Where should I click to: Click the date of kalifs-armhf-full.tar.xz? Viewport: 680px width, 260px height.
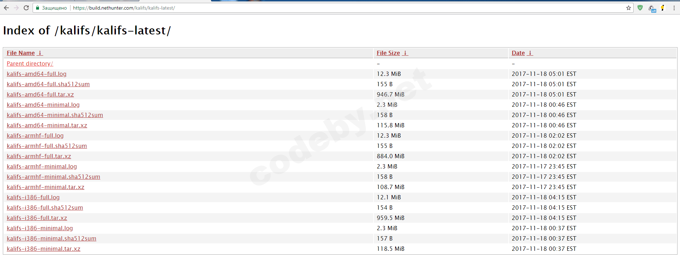click(x=544, y=156)
